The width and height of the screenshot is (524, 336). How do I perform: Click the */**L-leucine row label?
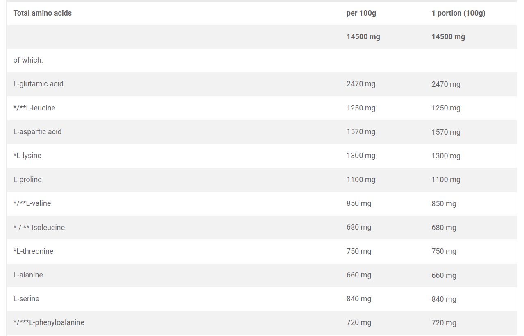pyautogui.click(x=34, y=108)
